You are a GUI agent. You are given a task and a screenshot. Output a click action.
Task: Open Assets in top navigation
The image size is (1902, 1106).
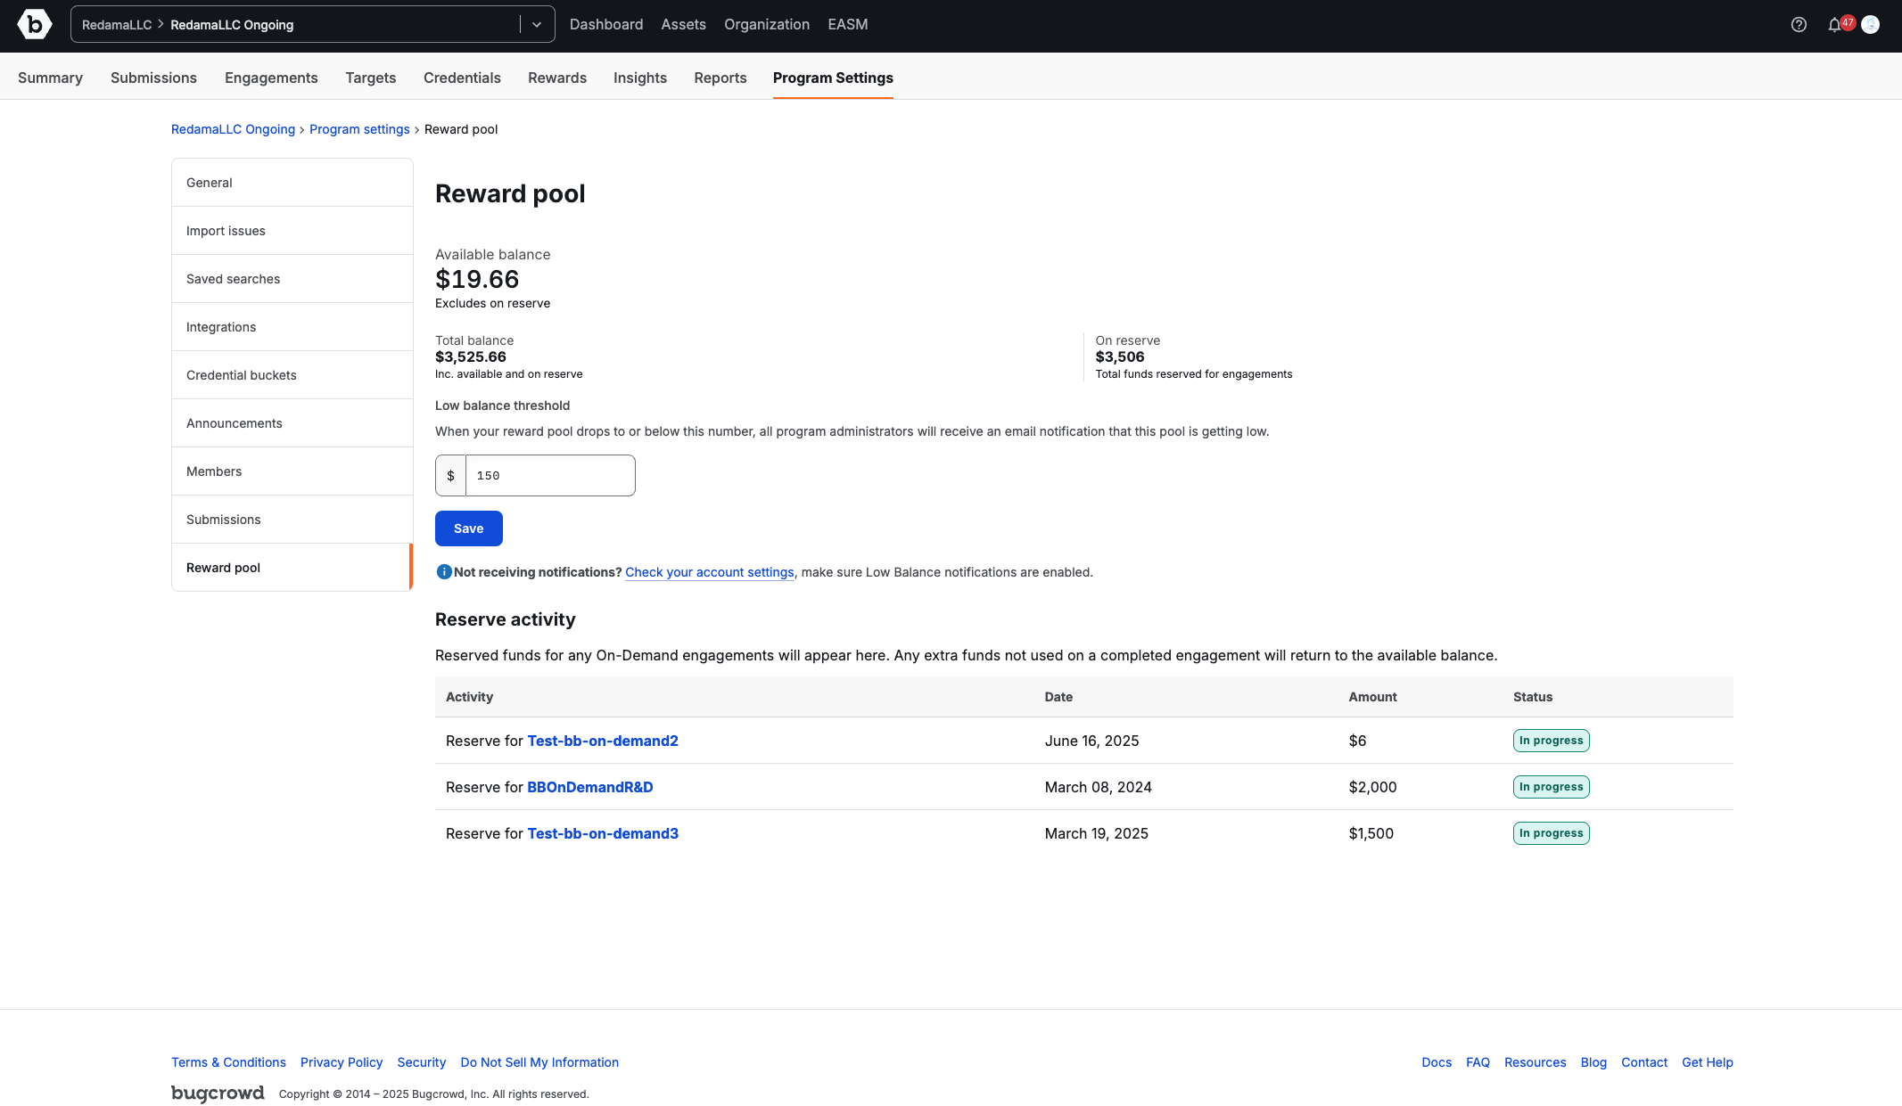[683, 25]
